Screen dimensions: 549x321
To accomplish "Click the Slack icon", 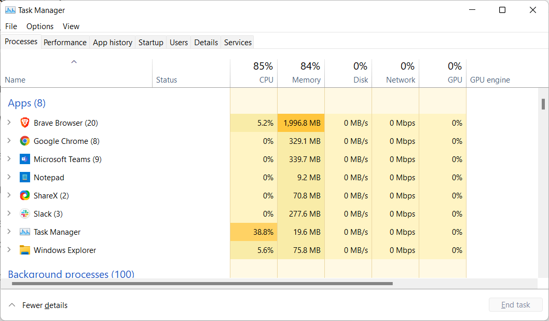I will 25,214.
